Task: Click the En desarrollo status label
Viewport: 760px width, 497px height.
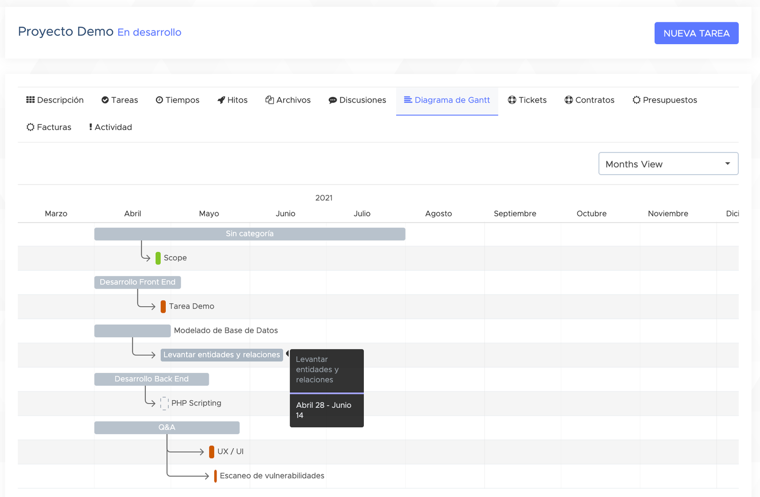Action: click(x=149, y=32)
